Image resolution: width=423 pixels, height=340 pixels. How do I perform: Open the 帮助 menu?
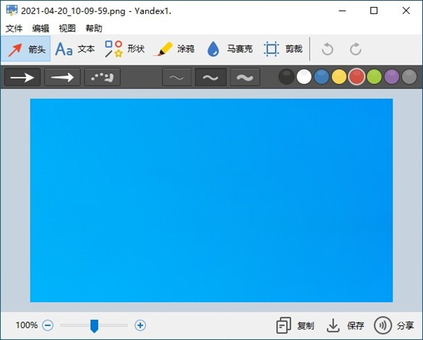pos(94,28)
